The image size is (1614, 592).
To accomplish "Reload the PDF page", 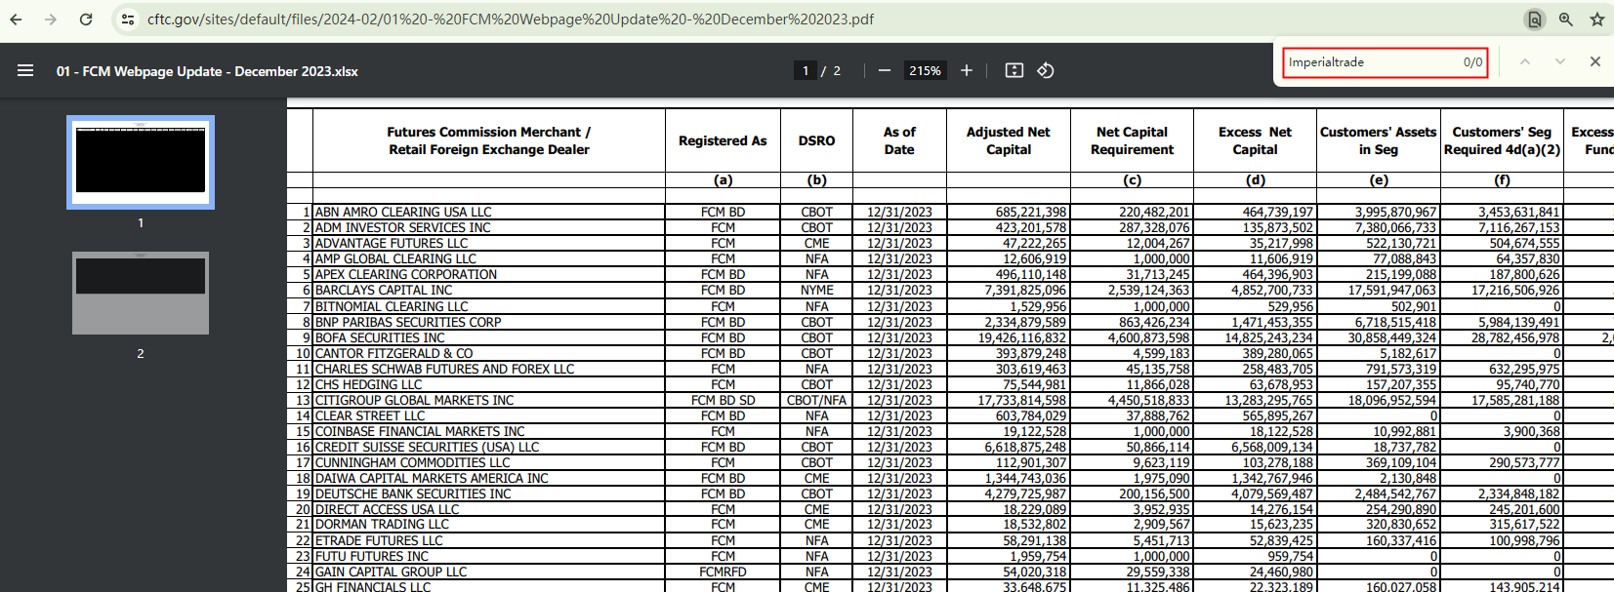I will coord(86,20).
